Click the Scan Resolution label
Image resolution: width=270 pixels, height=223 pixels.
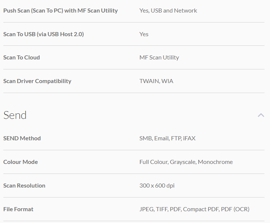[24, 185]
